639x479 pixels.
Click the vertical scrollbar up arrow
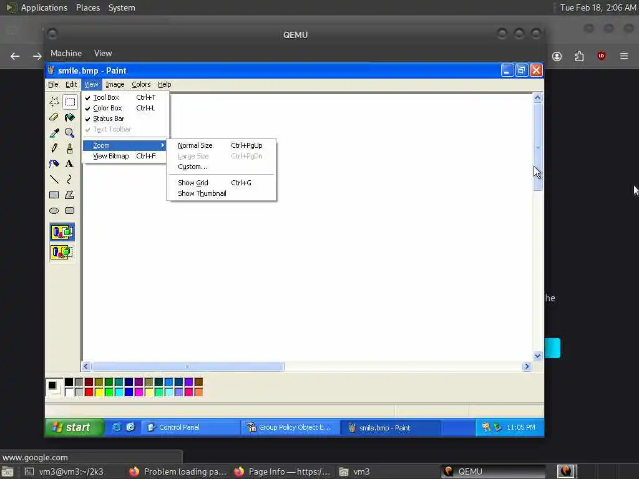click(537, 98)
